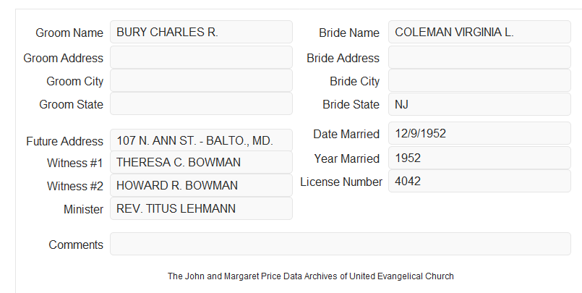Focus the empty Bride Address field
This screenshot has width=582, height=293.
[479, 57]
